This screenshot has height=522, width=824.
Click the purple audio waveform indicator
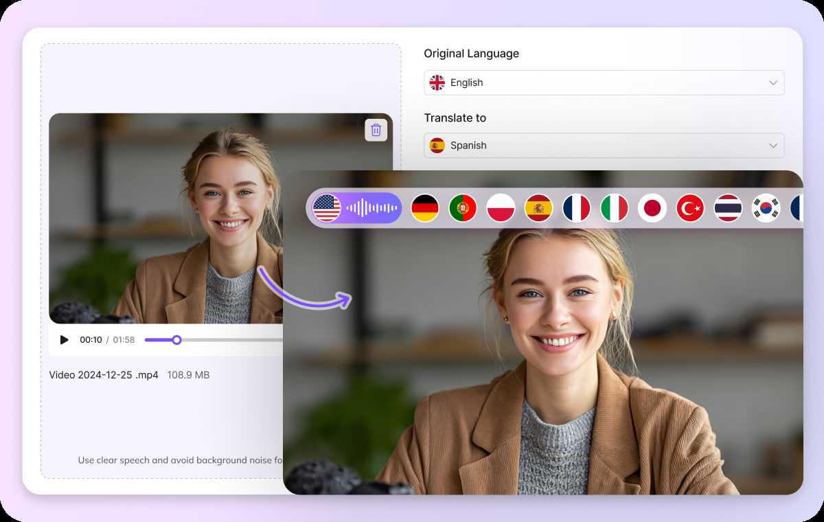tap(371, 207)
